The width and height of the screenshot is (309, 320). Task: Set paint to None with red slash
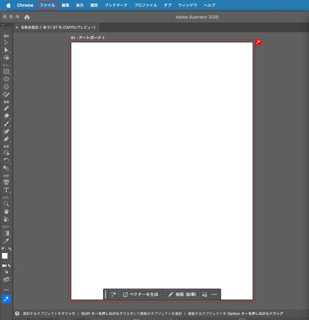9,266
